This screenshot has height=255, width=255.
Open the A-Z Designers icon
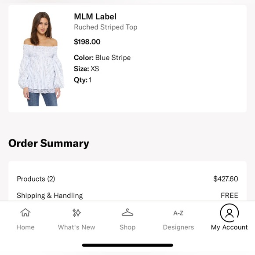click(178, 213)
